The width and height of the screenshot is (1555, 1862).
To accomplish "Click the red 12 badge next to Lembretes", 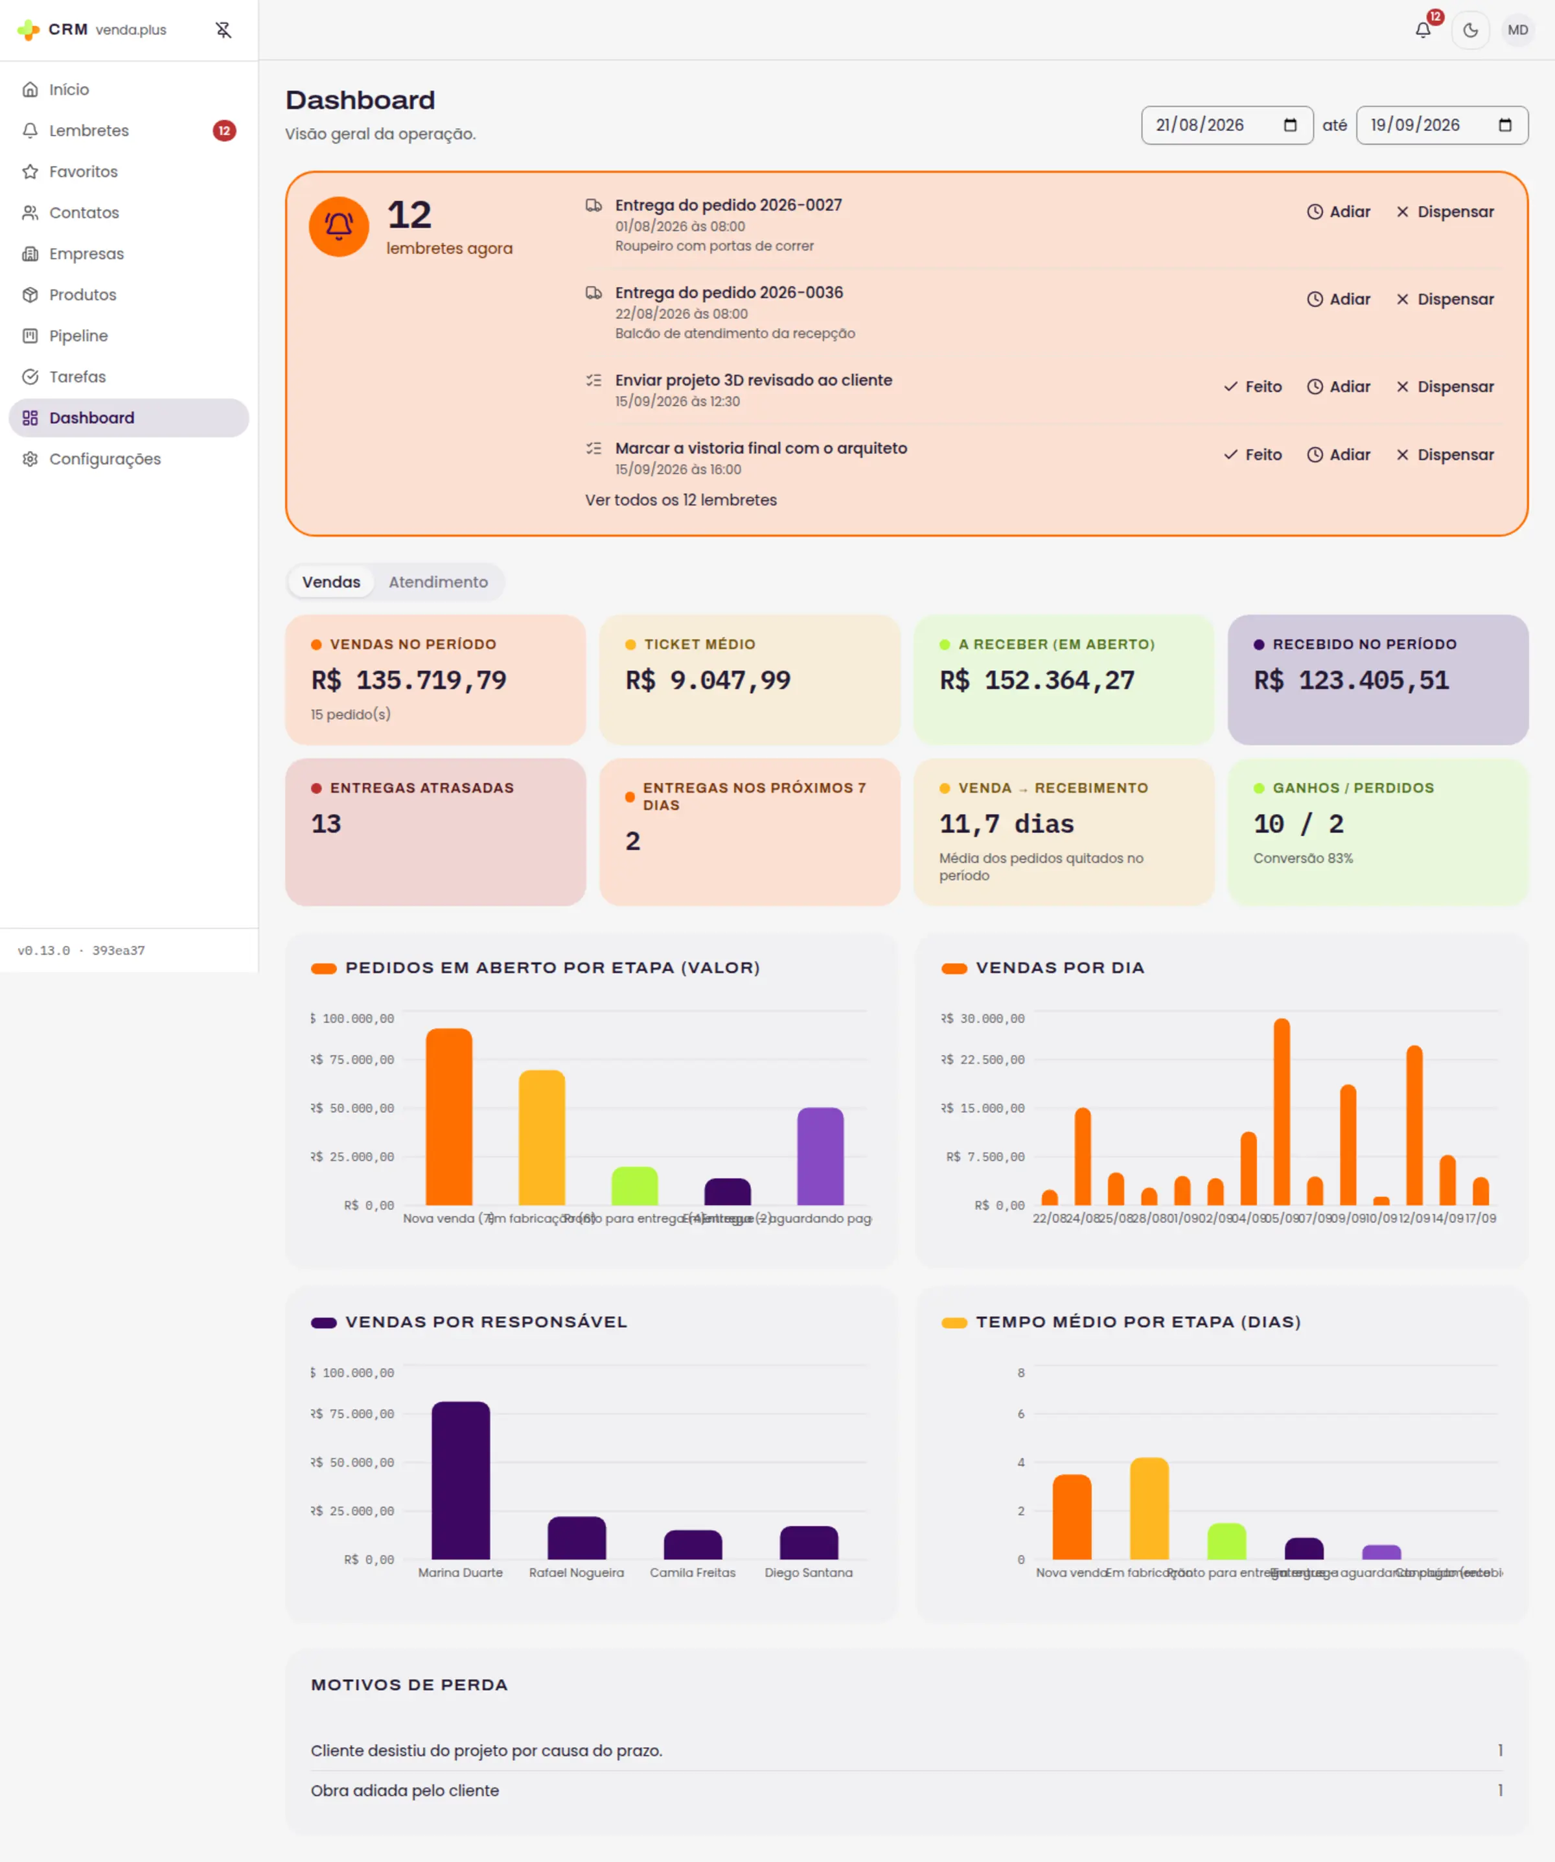I will coord(224,130).
